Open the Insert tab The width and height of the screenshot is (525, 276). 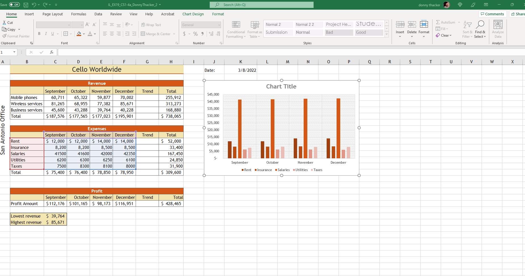(x=29, y=14)
